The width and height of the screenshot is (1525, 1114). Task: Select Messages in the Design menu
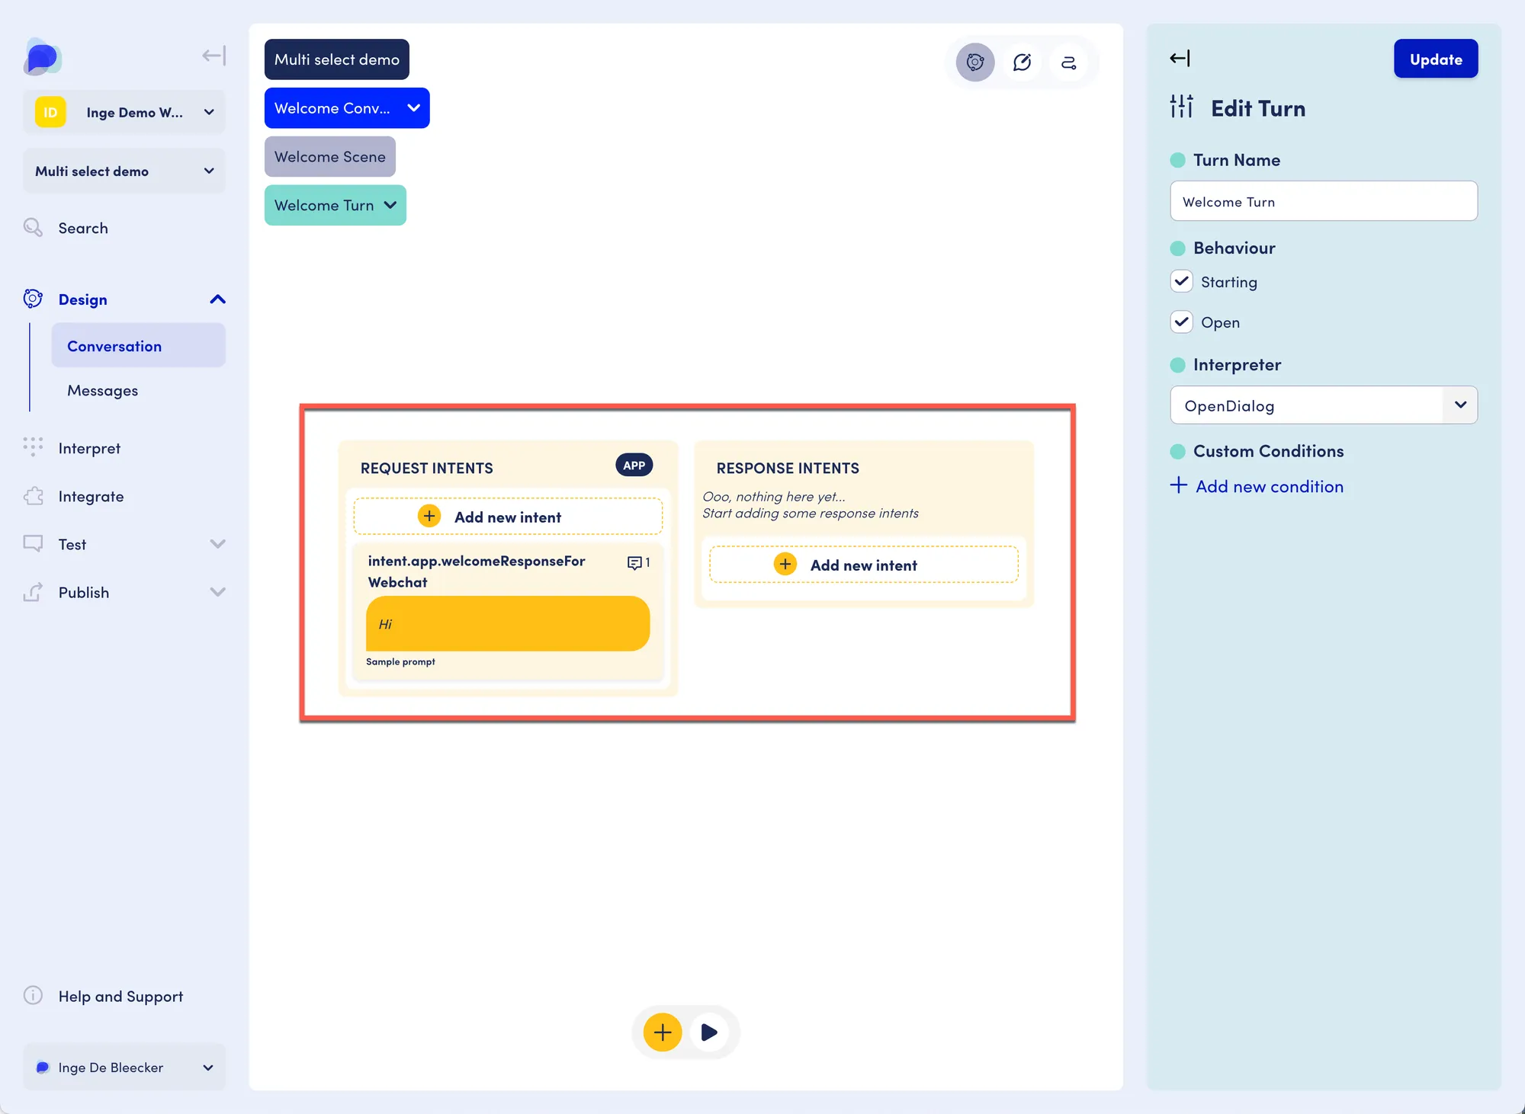pos(102,390)
